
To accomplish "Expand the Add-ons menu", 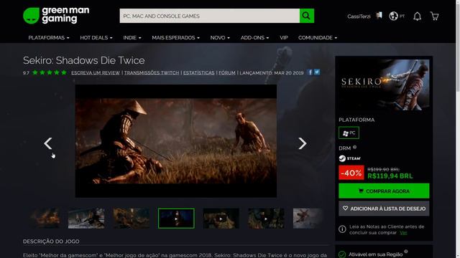I will [254, 38].
